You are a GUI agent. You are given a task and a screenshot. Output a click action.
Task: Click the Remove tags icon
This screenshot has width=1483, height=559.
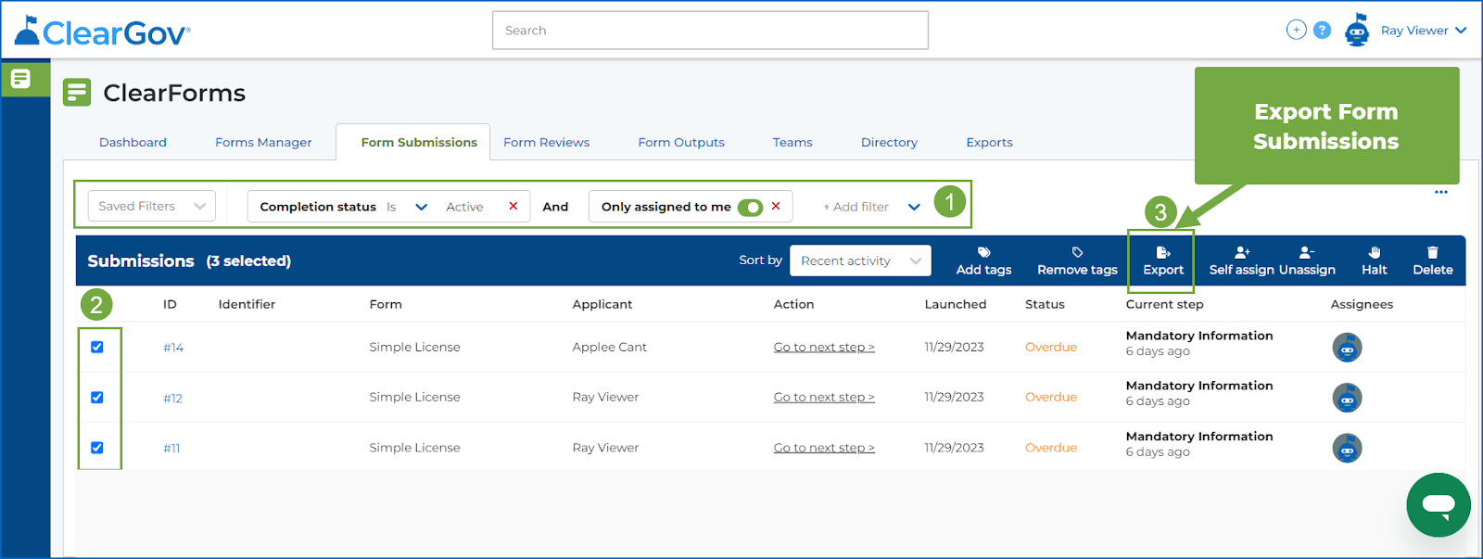(x=1077, y=252)
